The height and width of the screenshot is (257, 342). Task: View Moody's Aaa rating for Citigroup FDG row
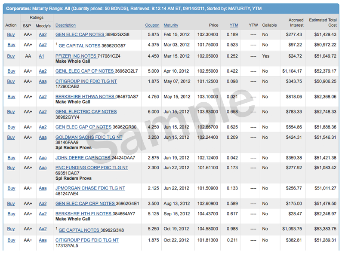click(x=43, y=240)
